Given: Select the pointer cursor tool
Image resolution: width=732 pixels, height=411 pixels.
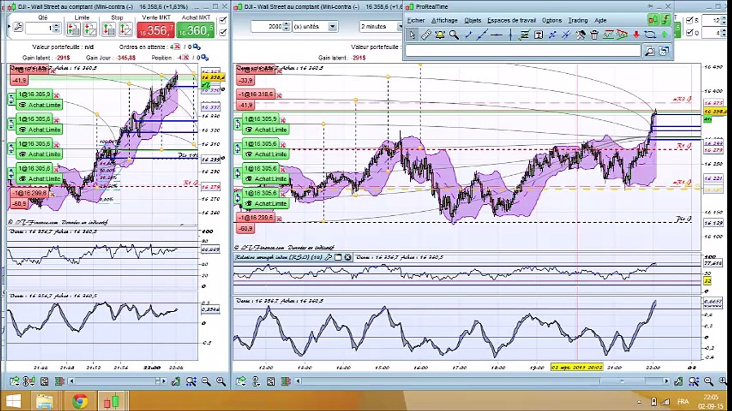Looking at the screenshot, I should pos(413,35).
